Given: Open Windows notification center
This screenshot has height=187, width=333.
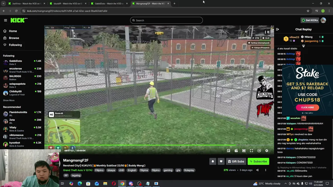Looking at the screenshot, I should click(327, 184).
